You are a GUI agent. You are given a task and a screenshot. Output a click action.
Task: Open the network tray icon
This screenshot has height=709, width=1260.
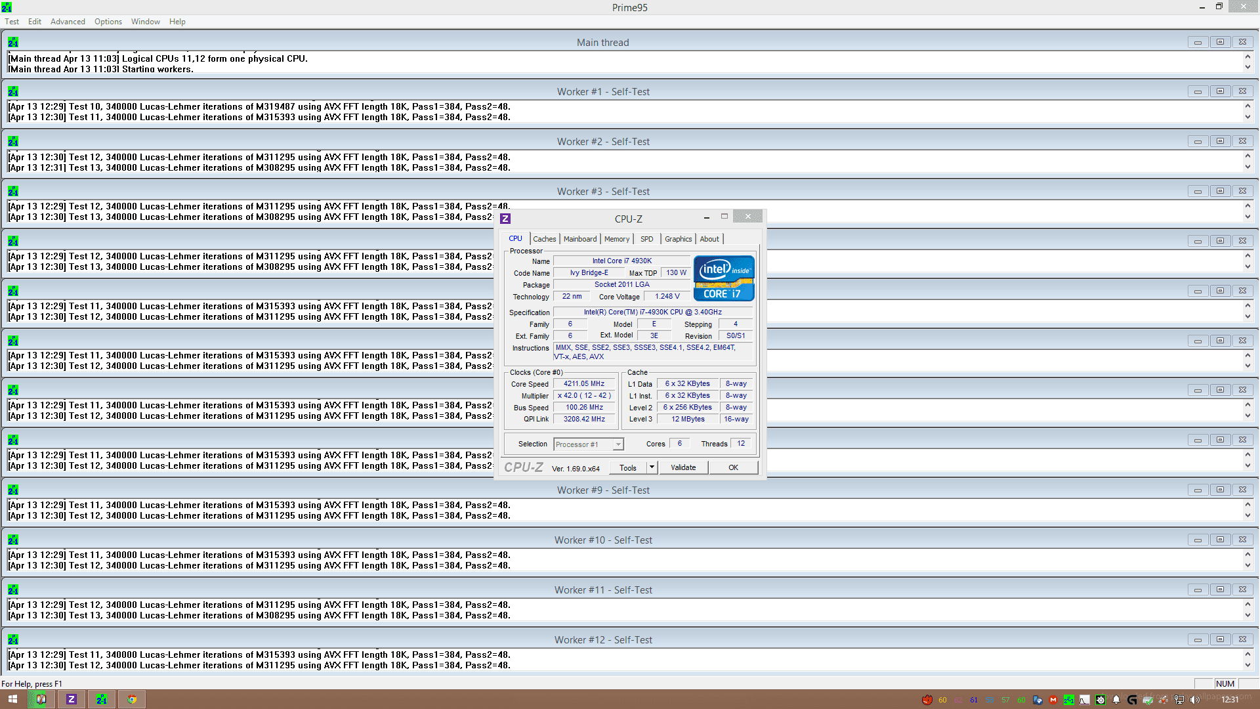point(1179,700)
